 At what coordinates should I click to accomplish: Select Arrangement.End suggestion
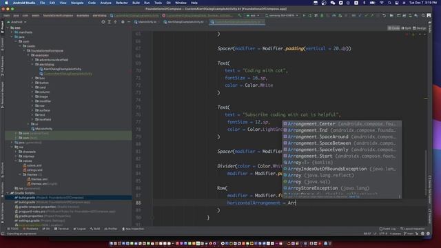pyautogui.click(x=342, y=130)
